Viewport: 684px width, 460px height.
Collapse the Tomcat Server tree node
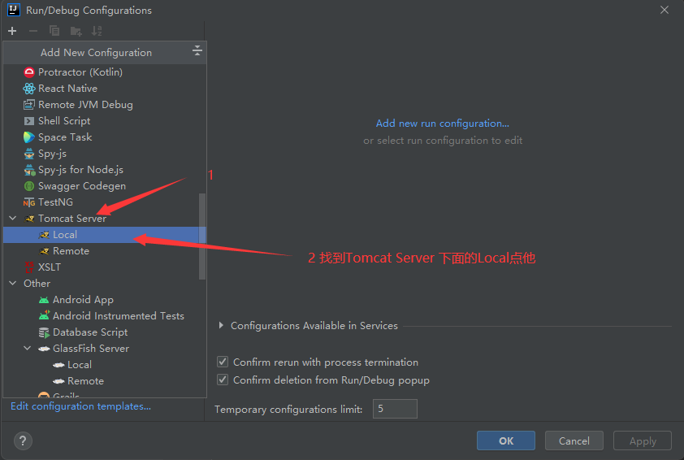pos(13,219)
